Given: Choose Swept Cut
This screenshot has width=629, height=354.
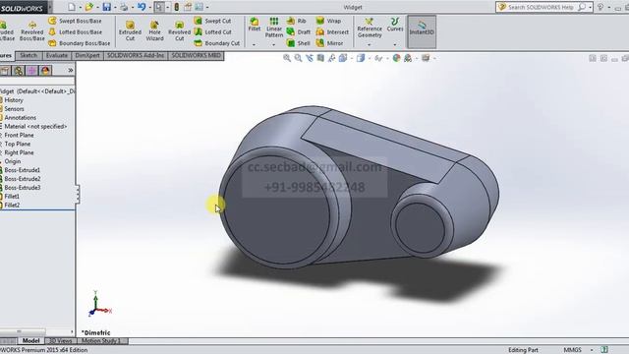Looking at the screenshot, I should (x=212, y=21).
